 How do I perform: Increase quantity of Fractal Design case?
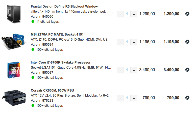134,14
